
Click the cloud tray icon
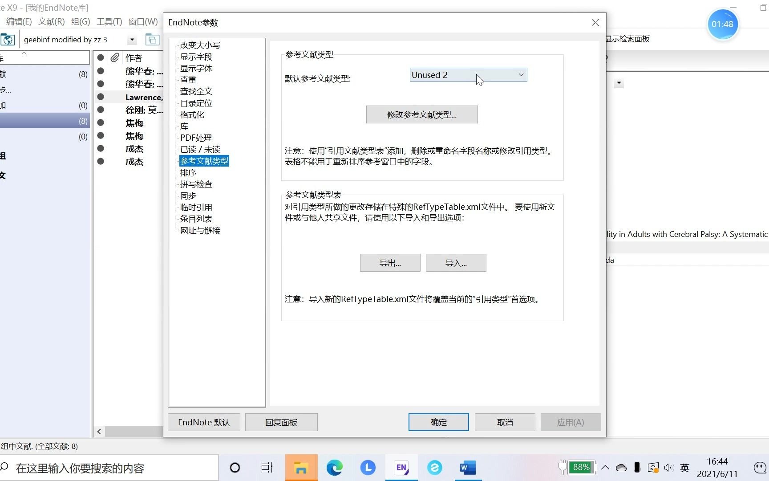click(x=621, y=468)
